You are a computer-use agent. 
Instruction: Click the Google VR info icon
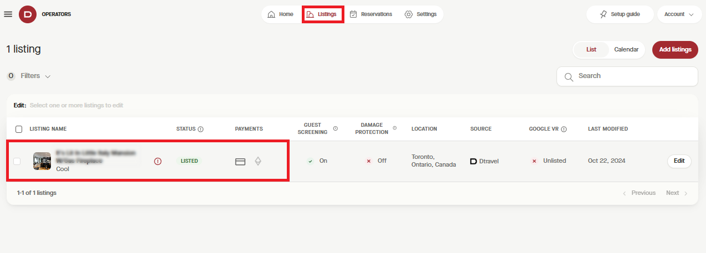click(x=564, y=129)
